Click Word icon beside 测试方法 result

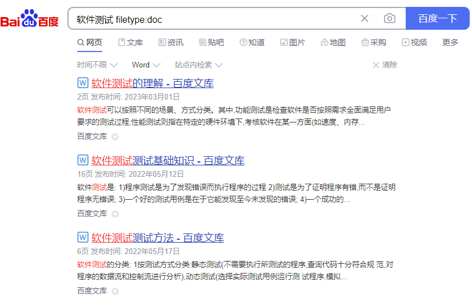click(x=83, y=237)
